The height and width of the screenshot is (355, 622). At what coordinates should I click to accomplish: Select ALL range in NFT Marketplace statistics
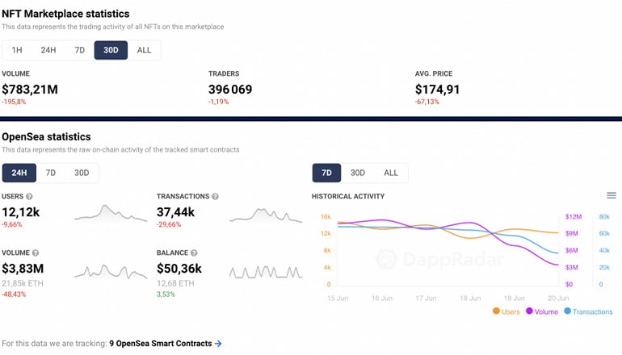[x=144, y=50]
